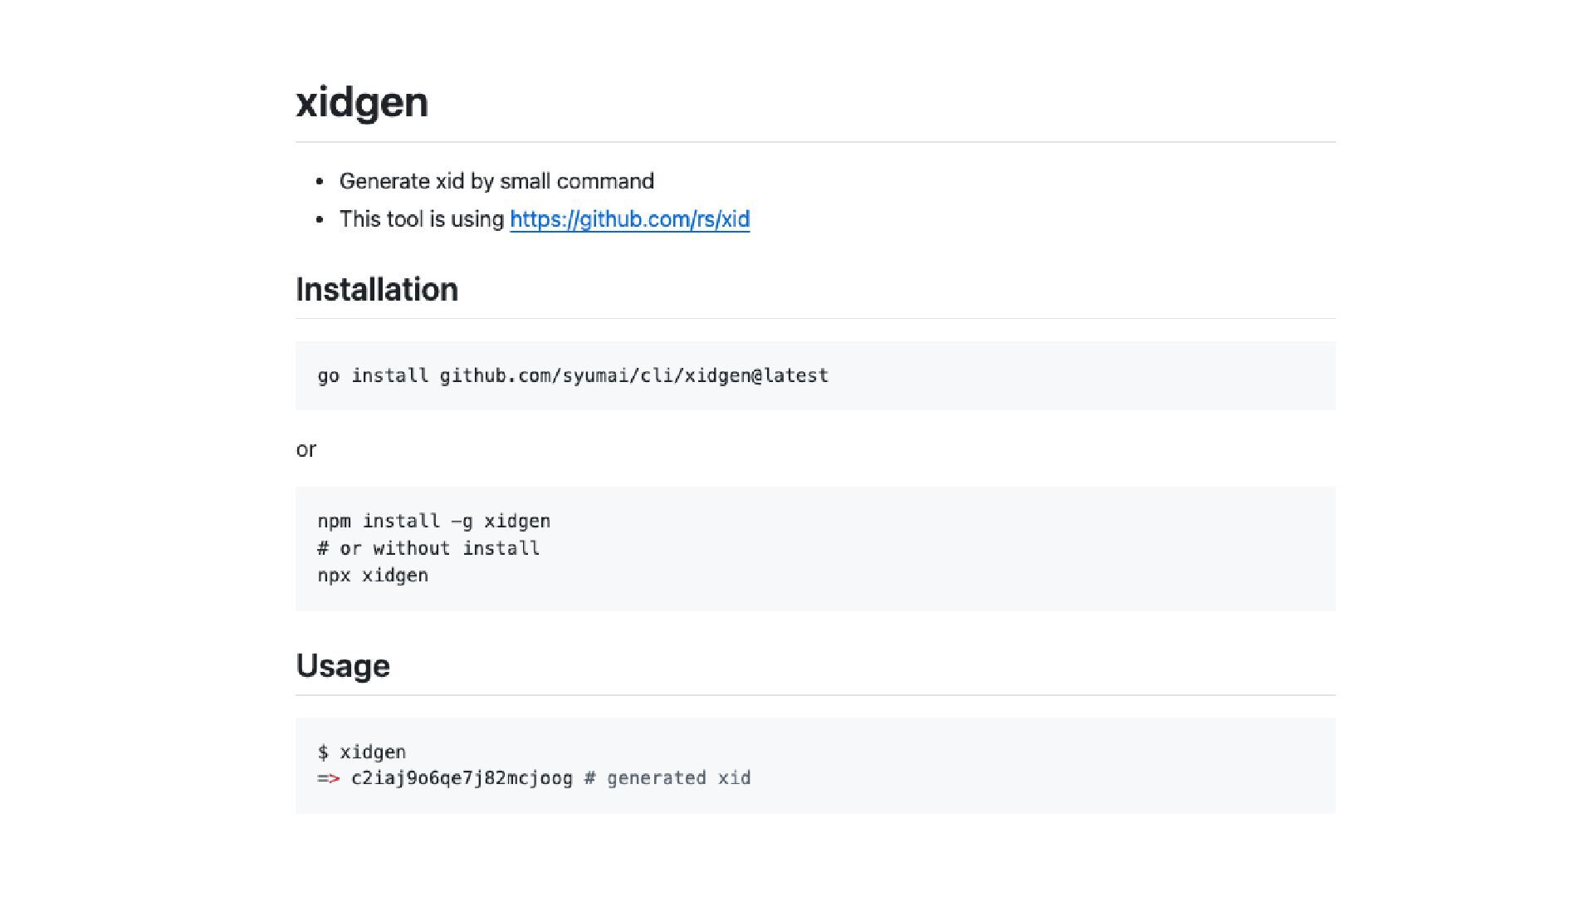Click the empty area of the Usage code block

[x=1038, y=765]
